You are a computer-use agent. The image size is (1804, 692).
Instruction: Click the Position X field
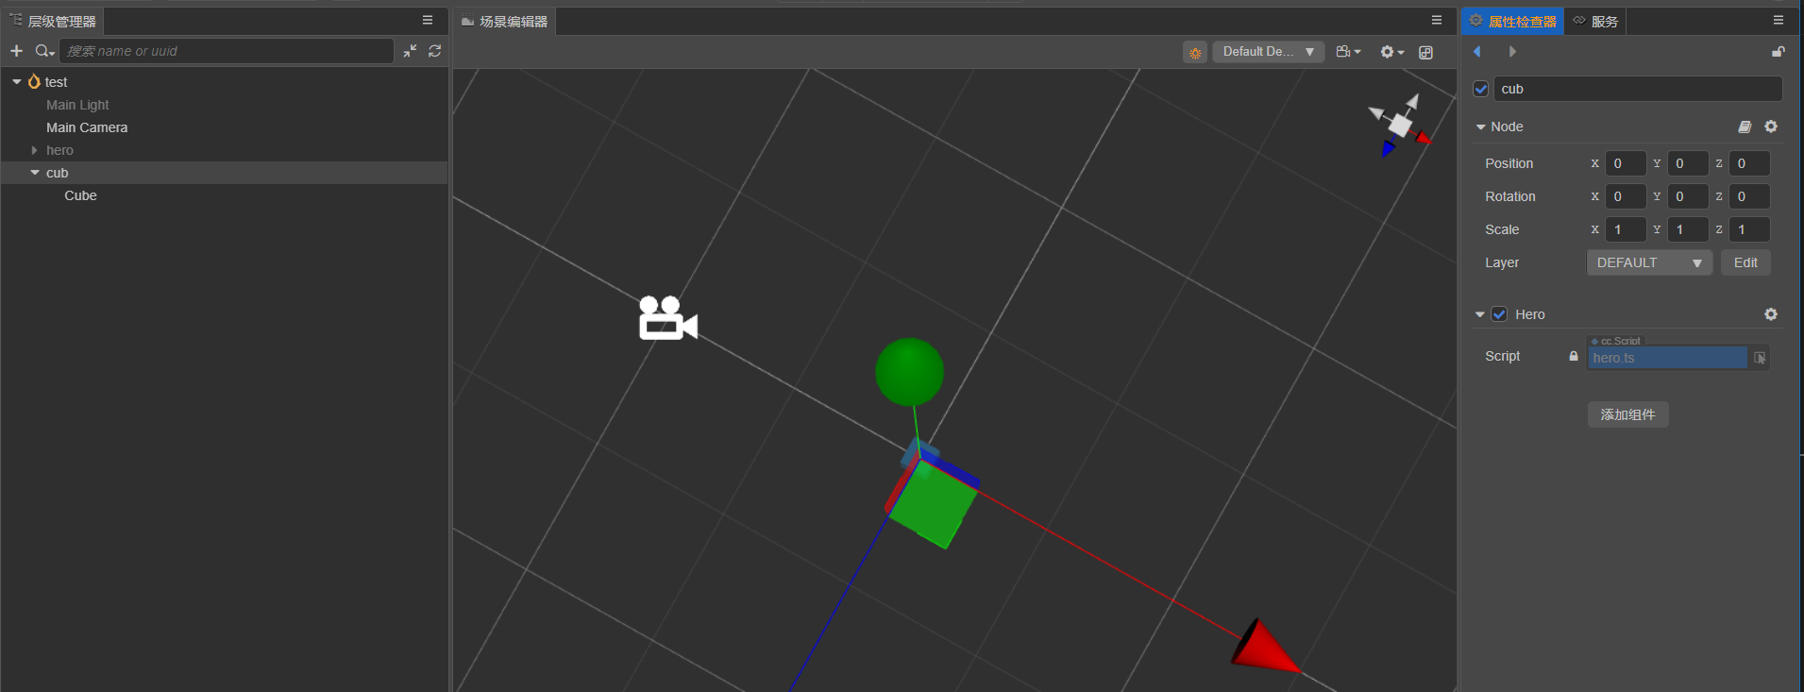1626,163
